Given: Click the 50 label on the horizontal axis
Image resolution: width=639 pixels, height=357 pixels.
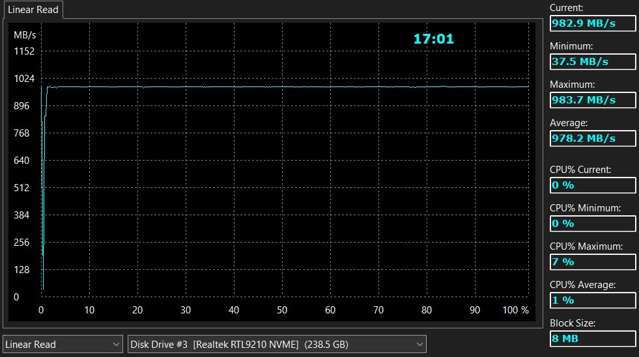Looking at the screenshot, I should [282, 310].
